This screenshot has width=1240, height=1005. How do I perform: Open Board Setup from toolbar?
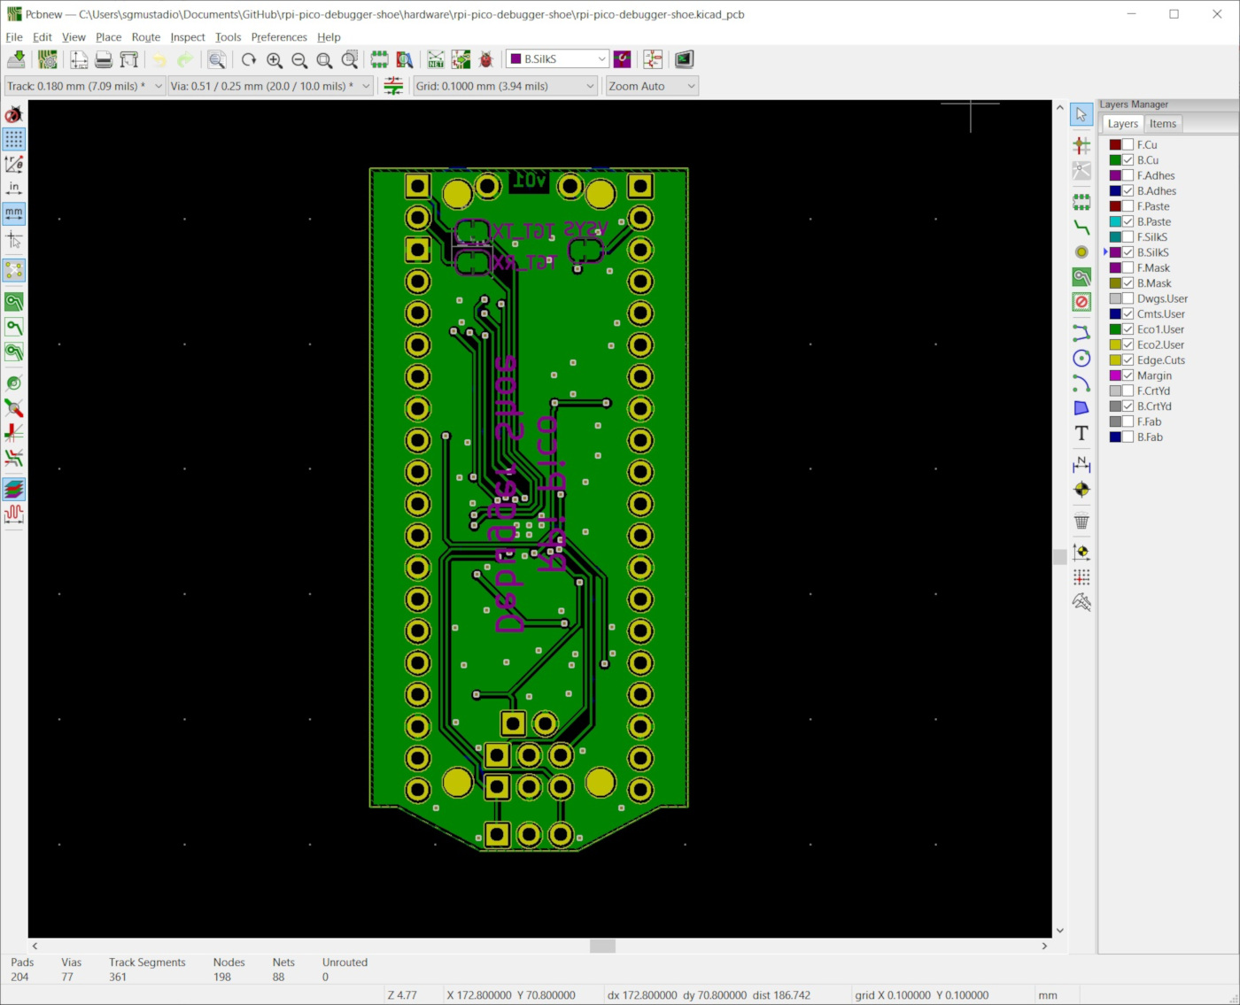[x=48, y=59]
